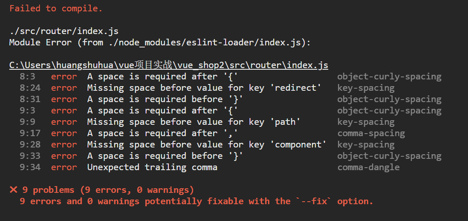Click the 'Module Error' eslint-loader line
Image resolution: width=468 pixels, height=221 pixels.
pos(160,42)
